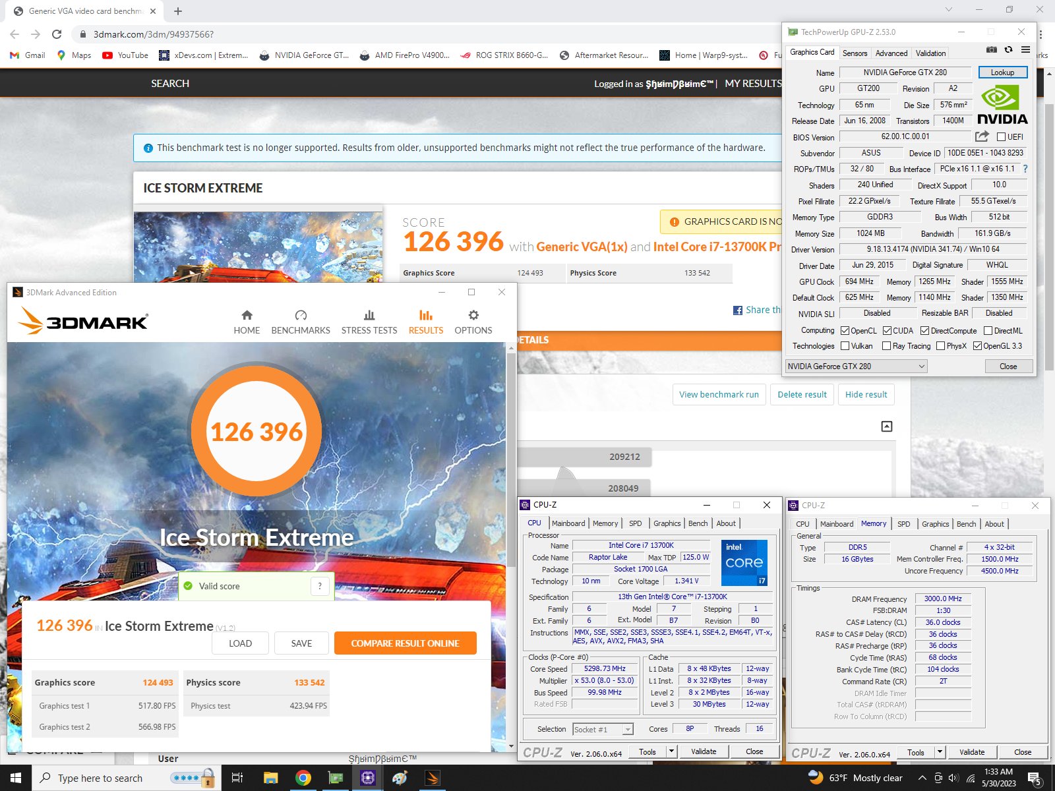Image resolution: width=1055 pixels, height=791 pixels.
Task: Open the Graphics tab in CPU-Z Memory window
Action: (x=935, y=524)
